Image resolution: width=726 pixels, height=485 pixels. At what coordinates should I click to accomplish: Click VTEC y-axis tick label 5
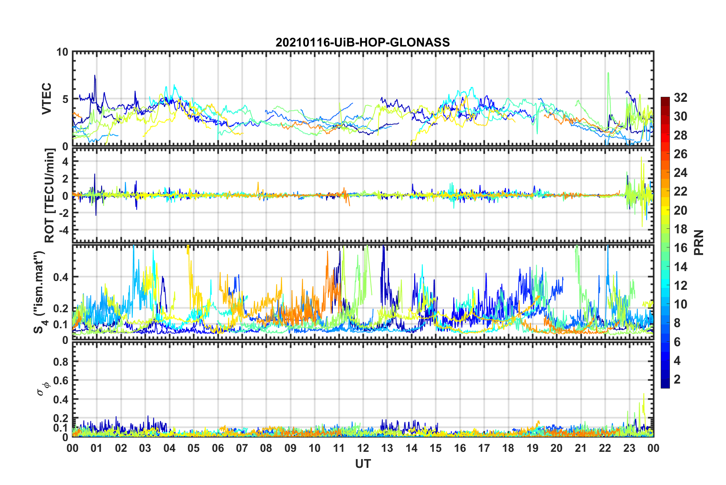pyautogui.click(x=65, y=99)
